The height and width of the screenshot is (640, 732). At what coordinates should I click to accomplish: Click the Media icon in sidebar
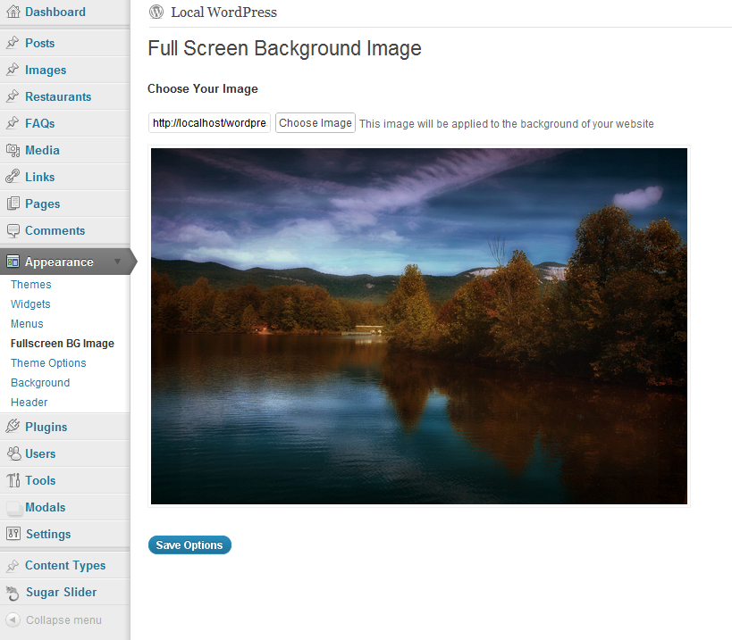(x=13, y=150)
